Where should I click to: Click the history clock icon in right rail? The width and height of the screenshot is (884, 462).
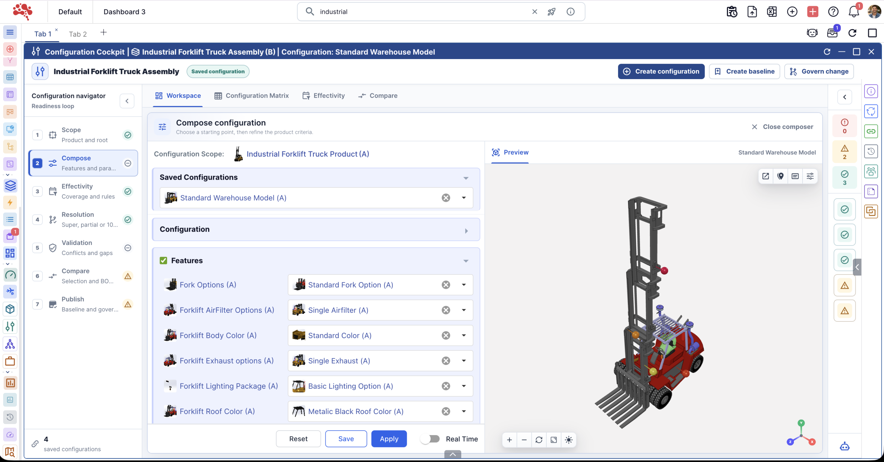click(871, 151)
